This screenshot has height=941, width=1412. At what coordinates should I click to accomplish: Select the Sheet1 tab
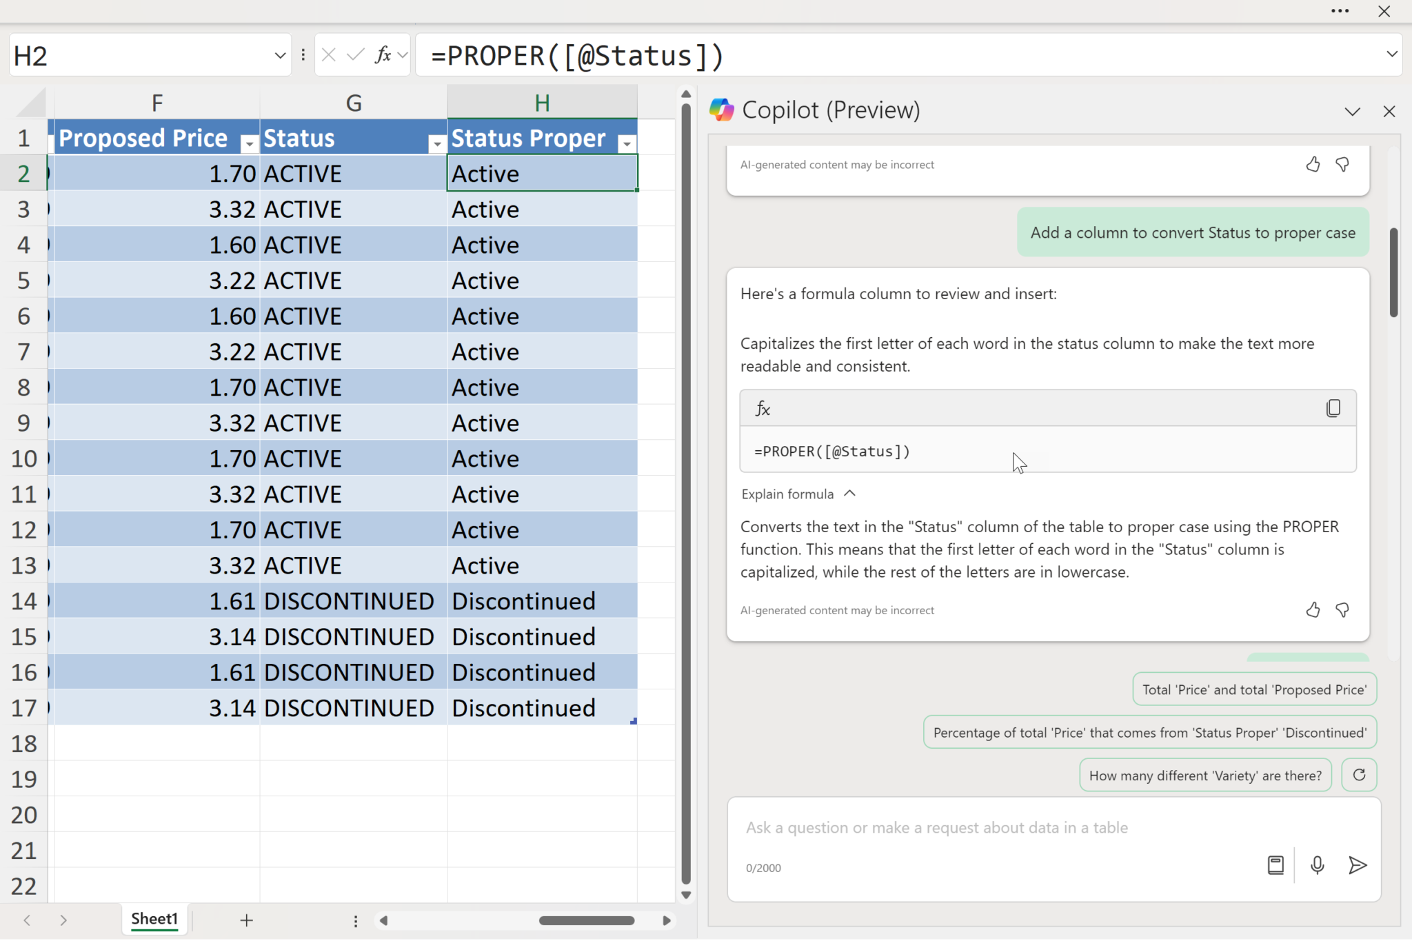pos(154,920)
